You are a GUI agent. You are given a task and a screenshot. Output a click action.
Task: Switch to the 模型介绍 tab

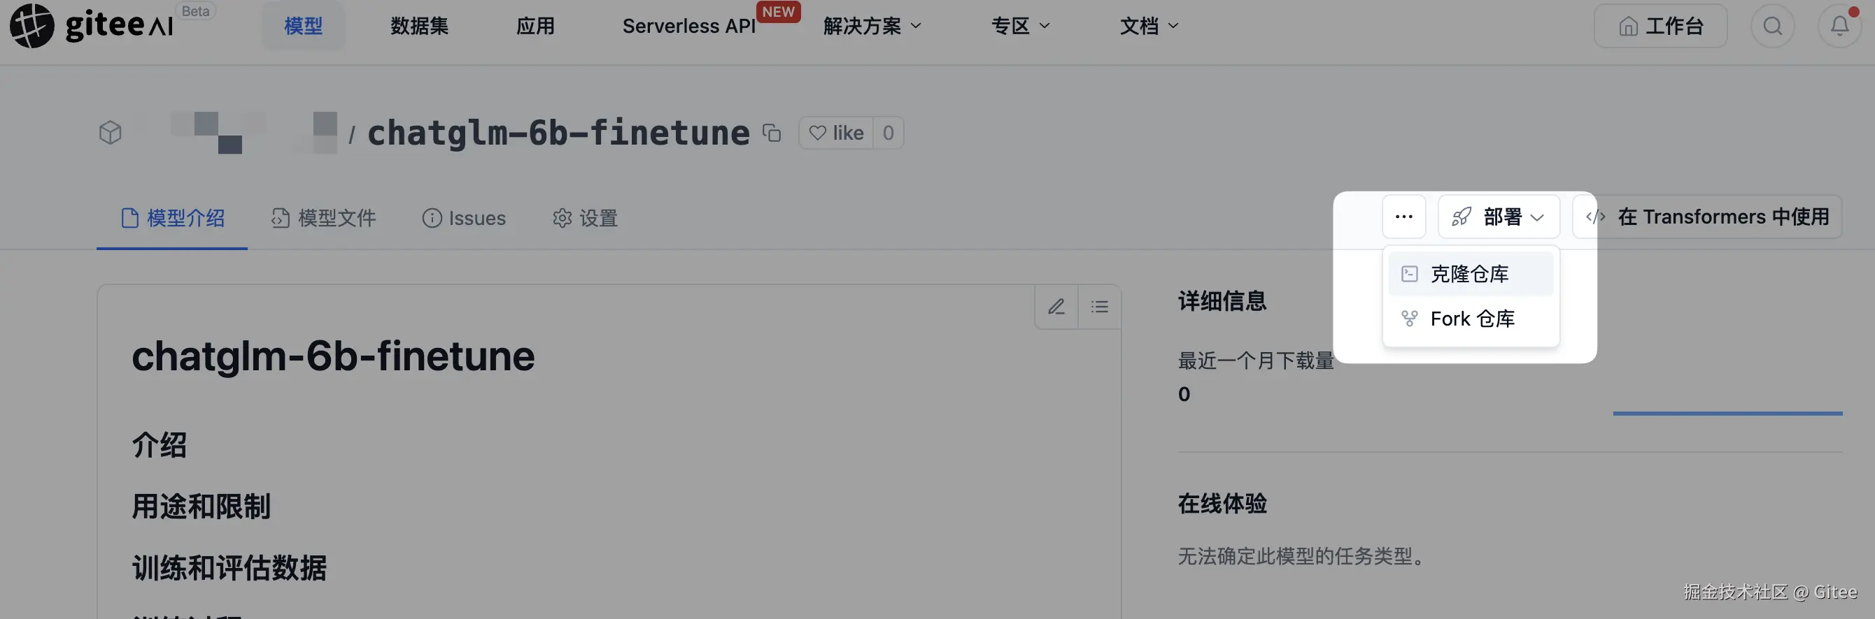[x=173, y=218]
